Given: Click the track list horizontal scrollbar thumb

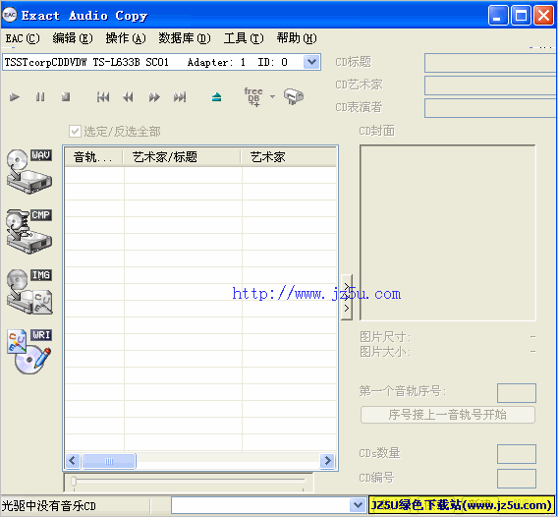Looking at the screenshot, I should coord(109,461).
